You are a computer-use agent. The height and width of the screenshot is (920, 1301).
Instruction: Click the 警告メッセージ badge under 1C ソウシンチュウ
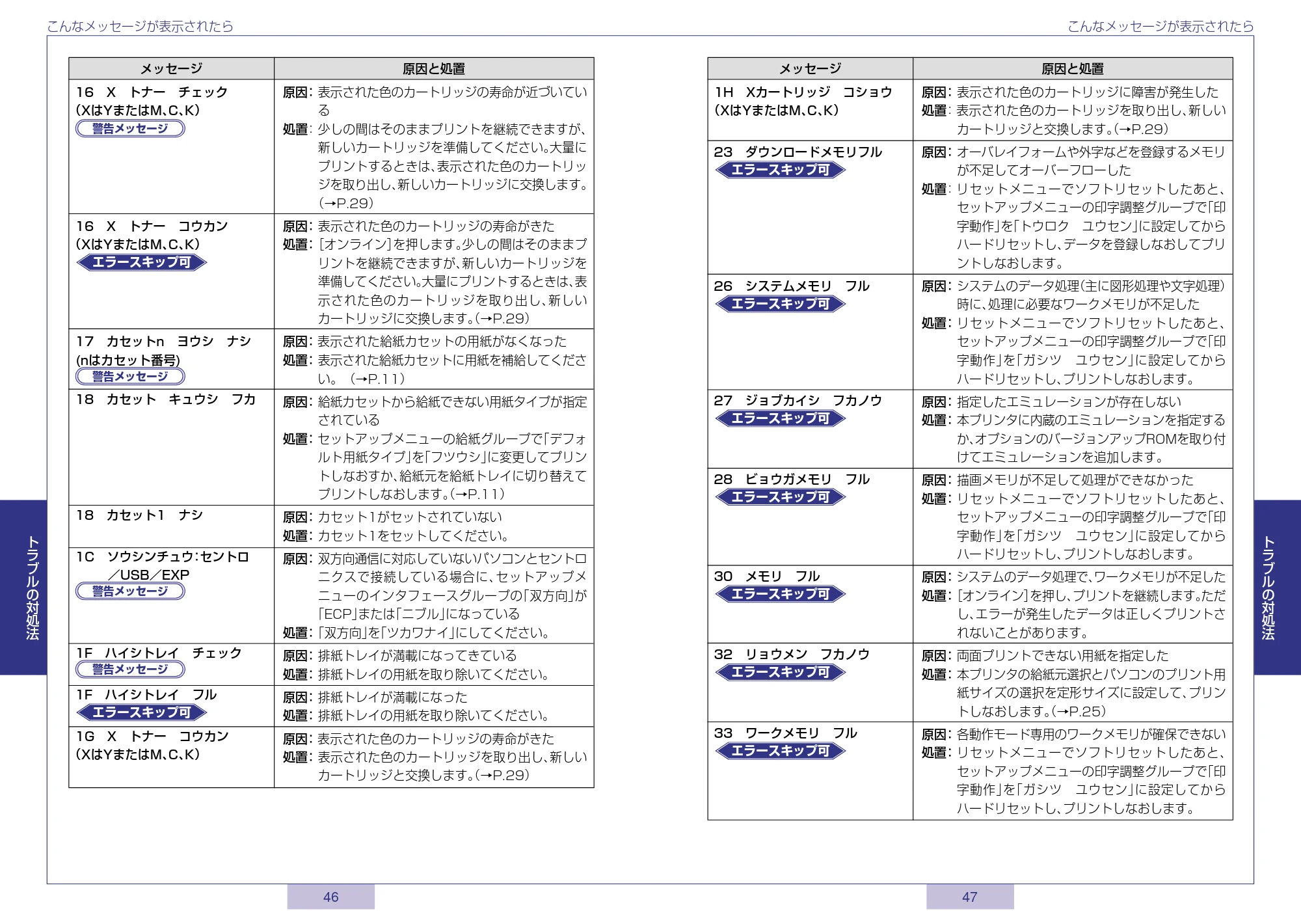[130, 591]
